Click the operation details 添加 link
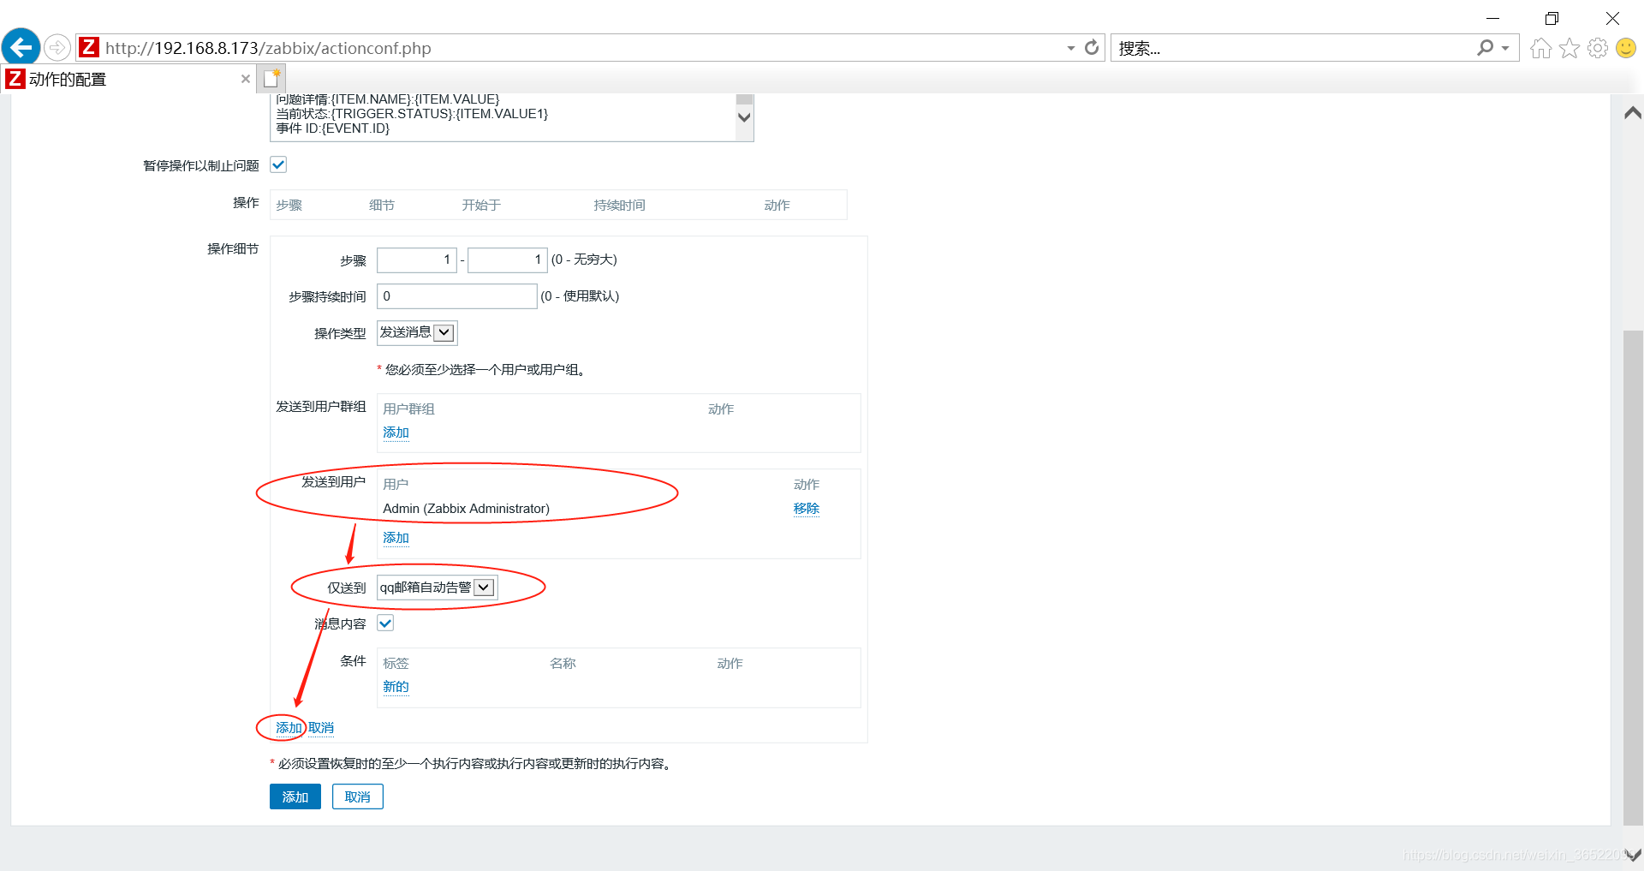This screenshot has width=1644, height=871. [x=289, y=728]
